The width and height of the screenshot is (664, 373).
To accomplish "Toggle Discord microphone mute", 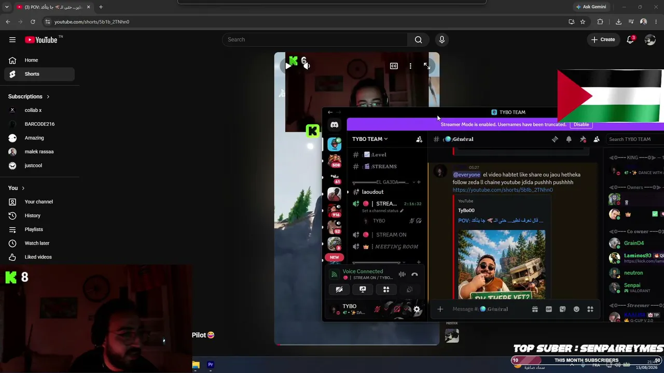I will coord(378,310).
